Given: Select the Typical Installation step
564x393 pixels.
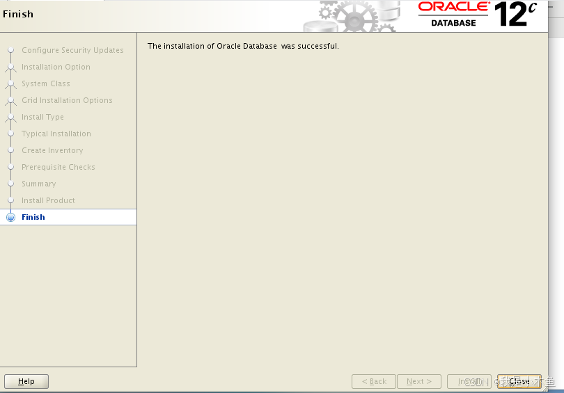Looking at the screenshot, I should pos(56,134).
